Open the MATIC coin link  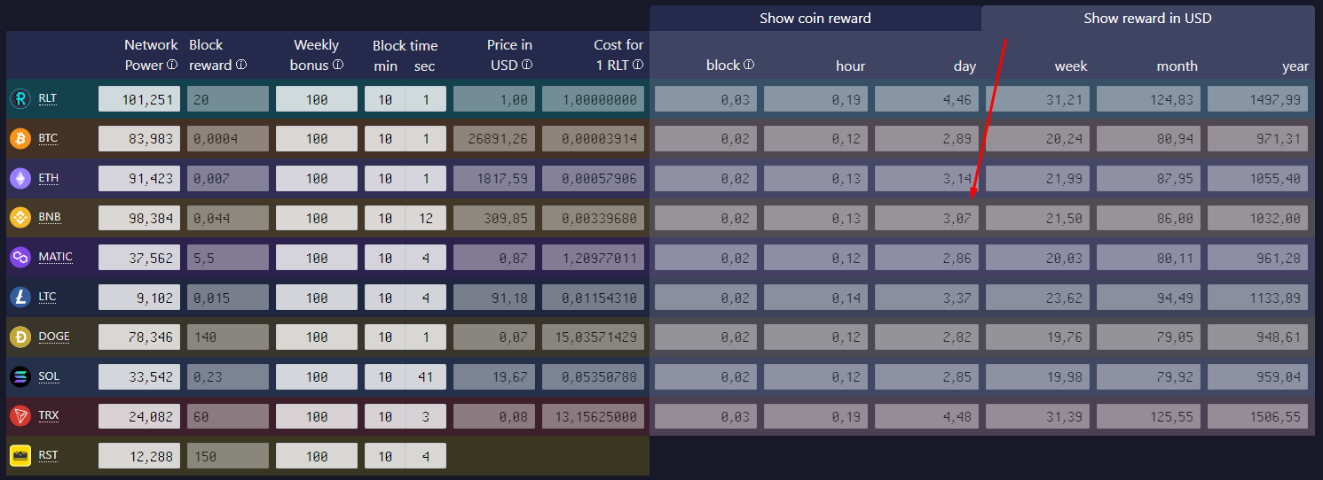coord(55,257)
